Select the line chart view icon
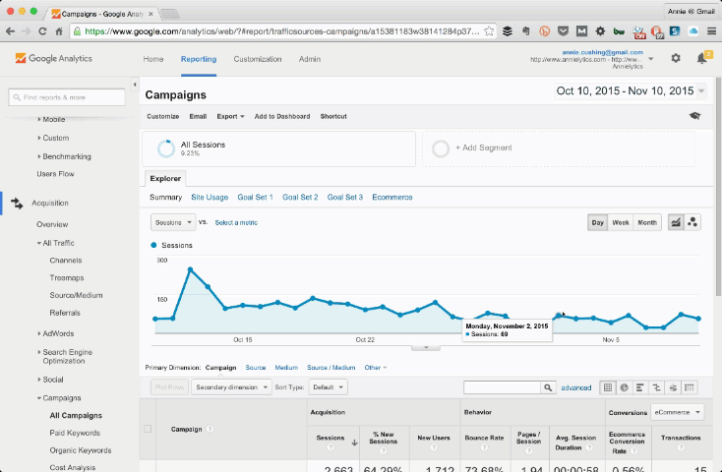 tap(677, 222)
